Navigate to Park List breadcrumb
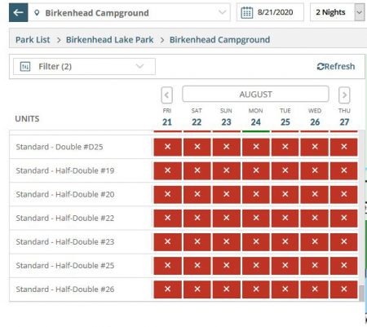 (33, 40)
